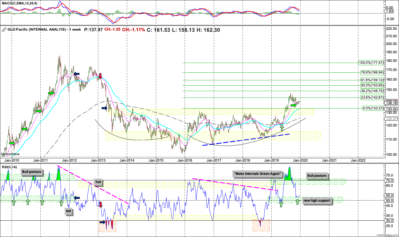Image resolution: width=399 pixels, height=237 pixels.
Task: Select the blue dashed trendline in price pane
Action: pyautogui.click(x=246, y=140)
